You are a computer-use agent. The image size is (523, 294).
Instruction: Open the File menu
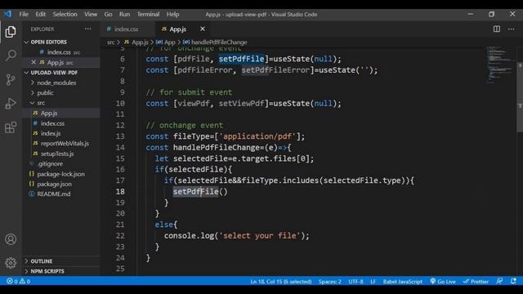pos(24,15)
